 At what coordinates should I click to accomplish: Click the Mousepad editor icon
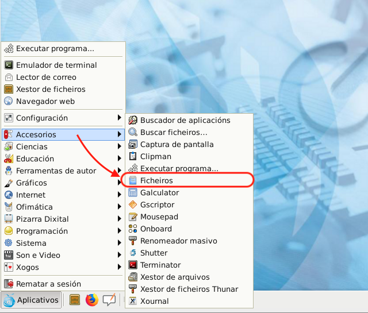133,217
